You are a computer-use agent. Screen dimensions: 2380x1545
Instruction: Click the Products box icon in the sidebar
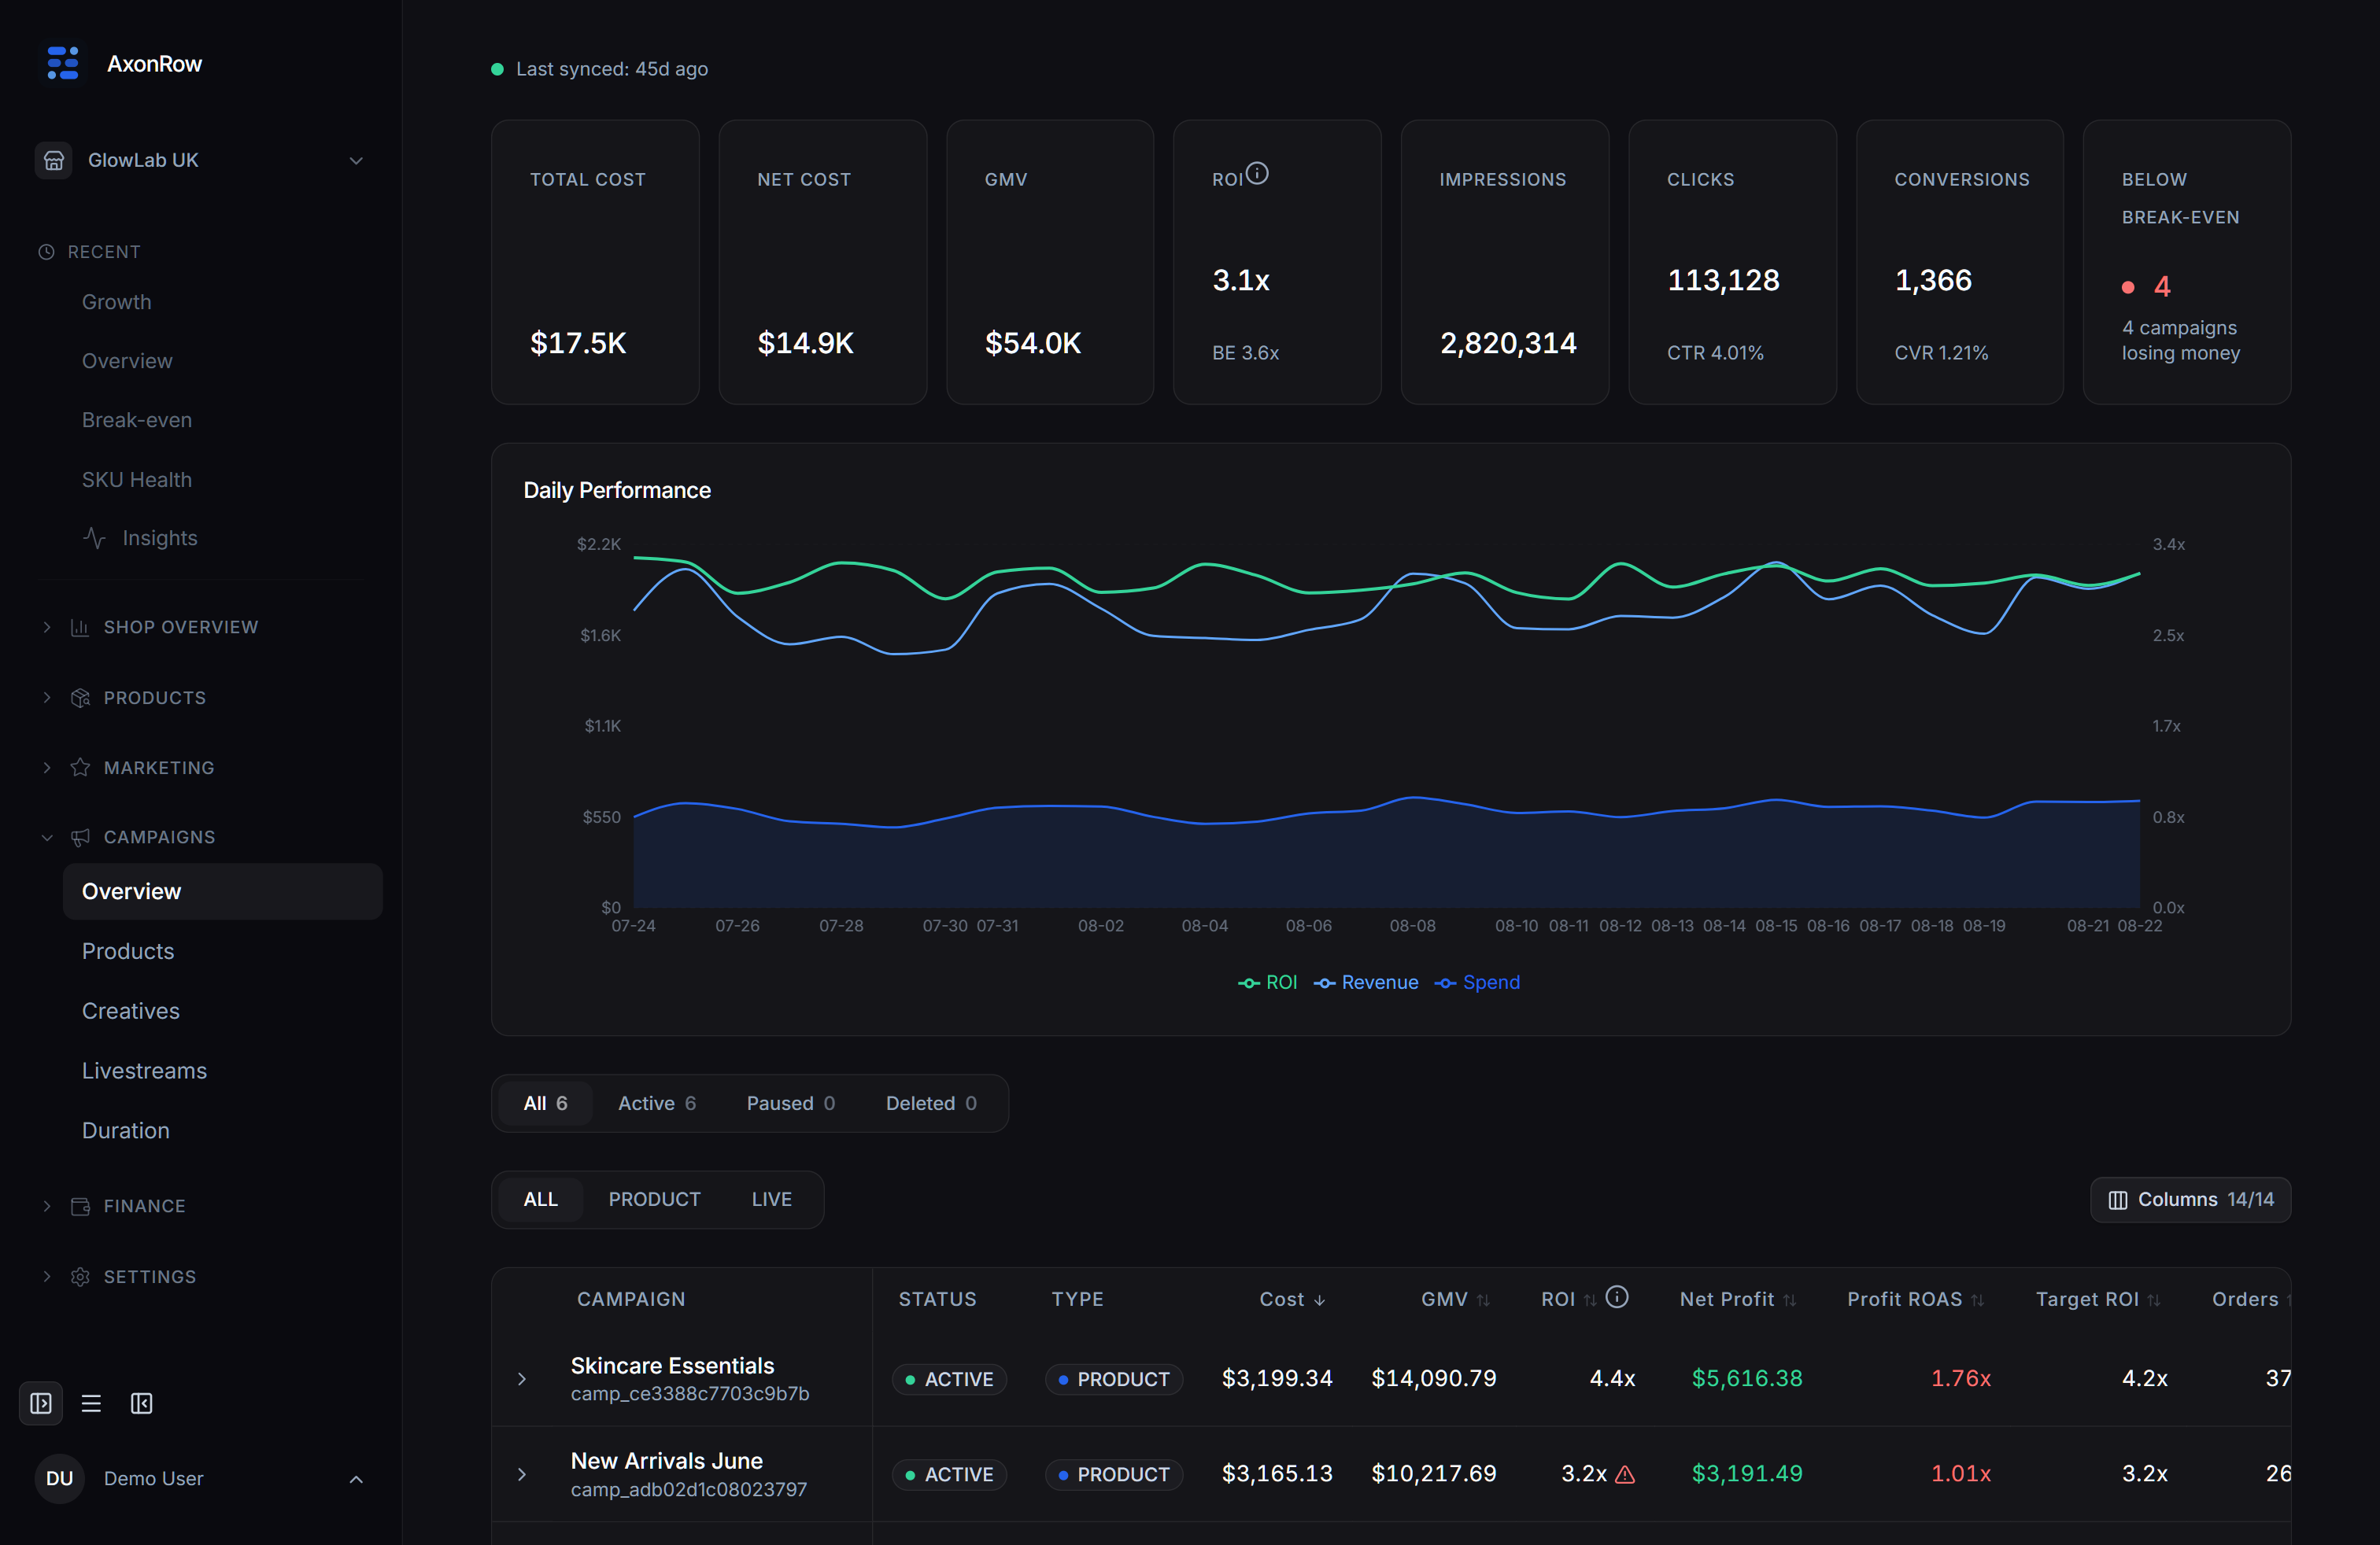pyautogui.click(x=80, y=698)
